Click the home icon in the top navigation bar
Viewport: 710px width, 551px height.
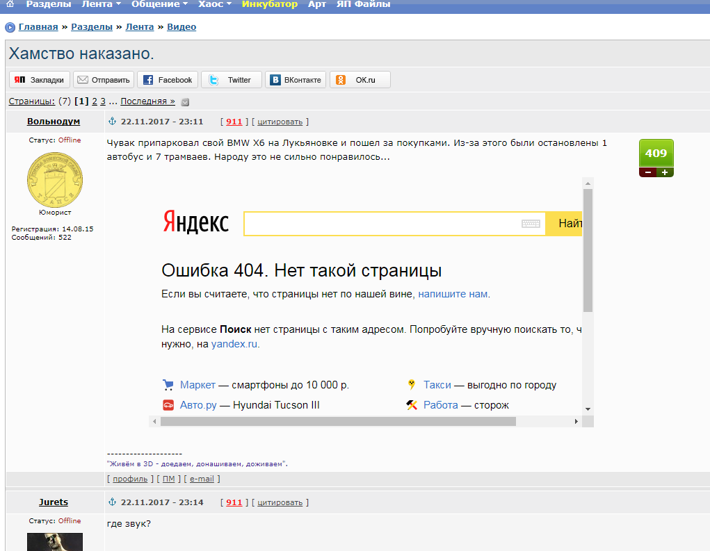tap(10, 3)
